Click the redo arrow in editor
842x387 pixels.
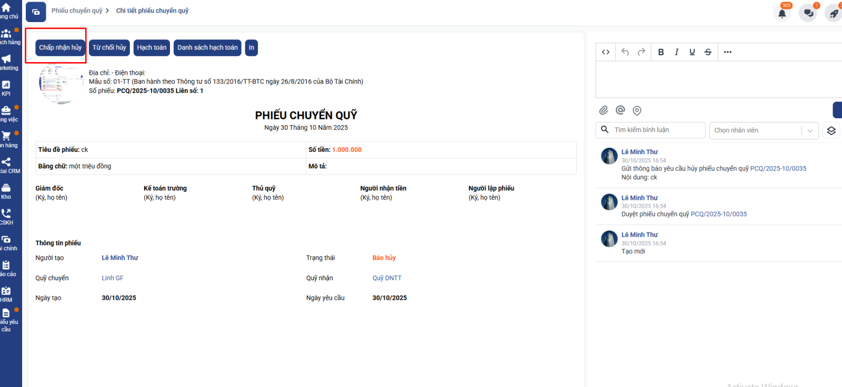click(641, 52)
